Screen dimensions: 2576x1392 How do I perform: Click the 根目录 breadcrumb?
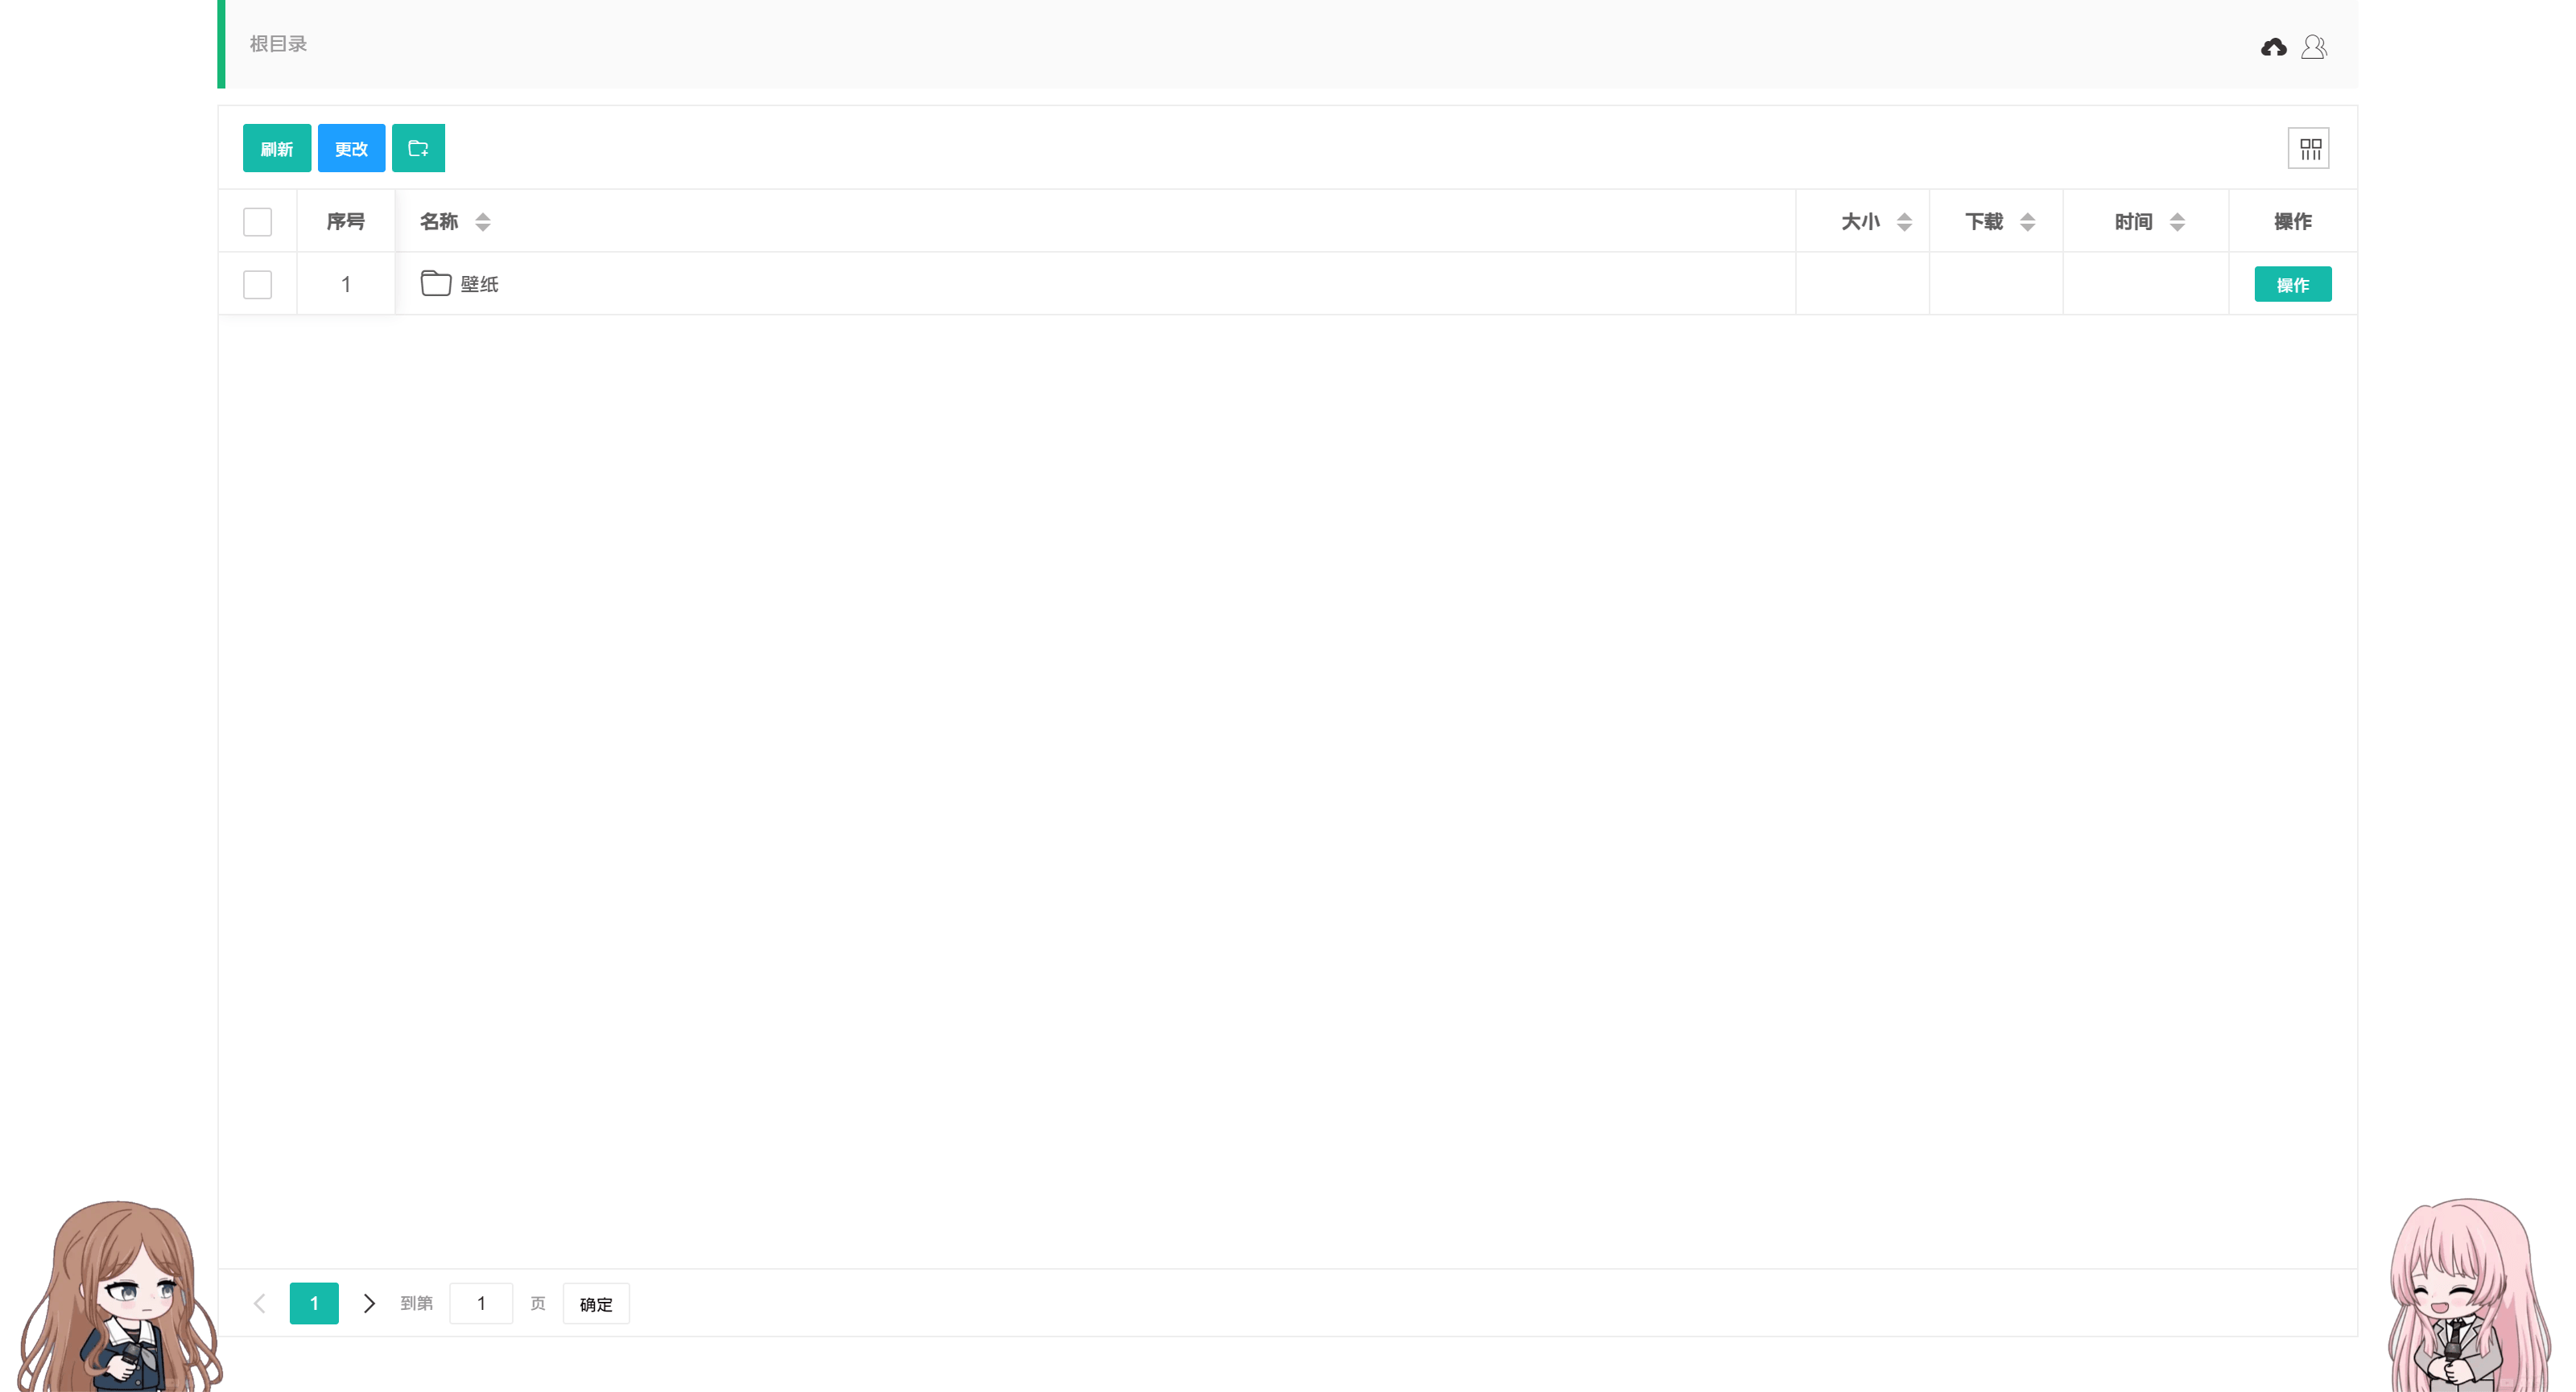point(278,44)
